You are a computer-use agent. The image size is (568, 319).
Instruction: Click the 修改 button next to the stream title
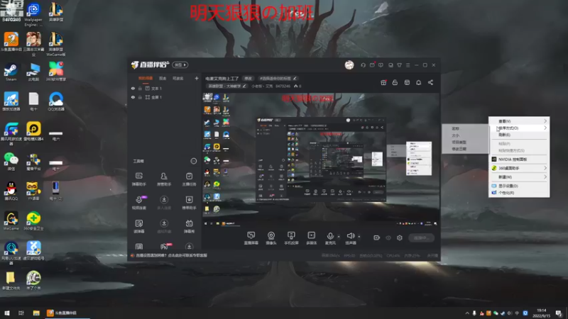point(248,78)
